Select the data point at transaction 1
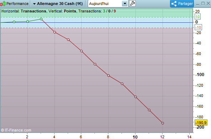211x139 pixels. tap(14, 22)
